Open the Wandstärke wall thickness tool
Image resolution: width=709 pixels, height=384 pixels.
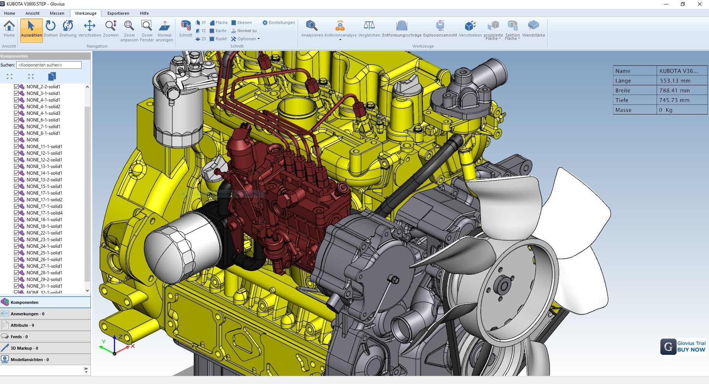[x=534, y=29]
